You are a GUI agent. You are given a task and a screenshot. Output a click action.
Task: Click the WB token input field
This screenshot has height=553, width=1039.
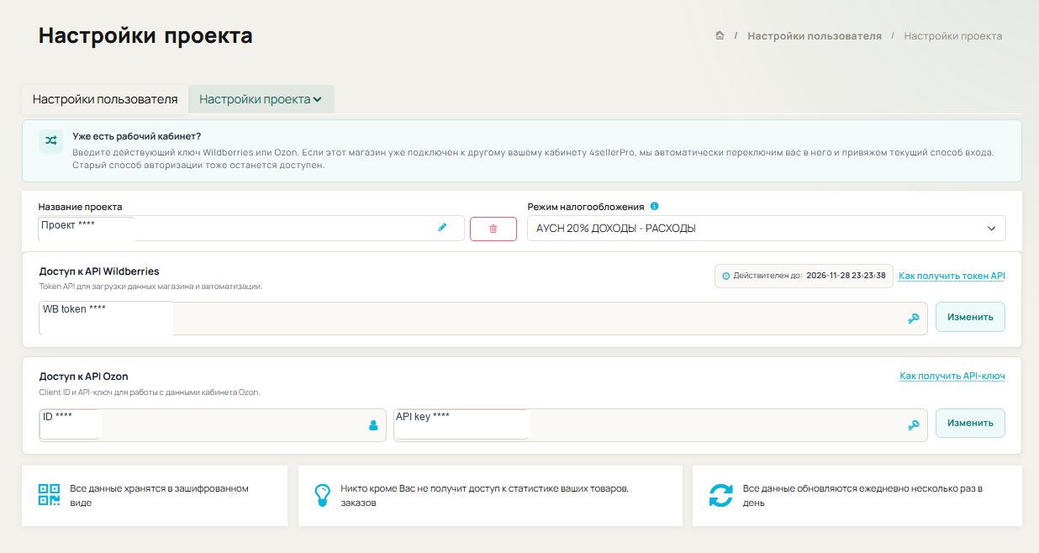tap(483, 319)
